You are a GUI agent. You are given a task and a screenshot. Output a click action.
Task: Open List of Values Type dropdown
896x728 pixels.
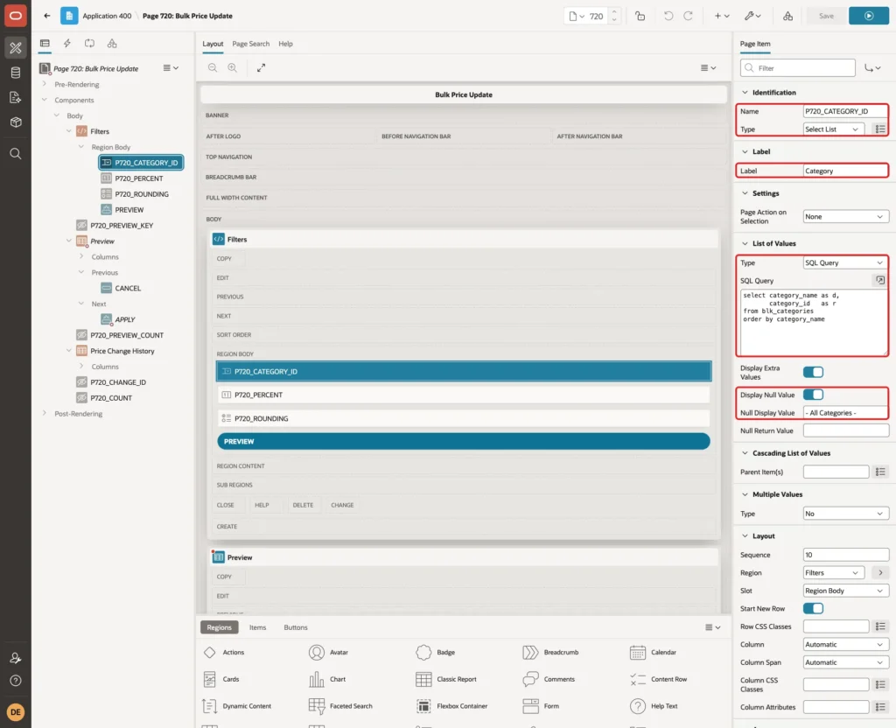pyautogui.click(x=846, y=262)
